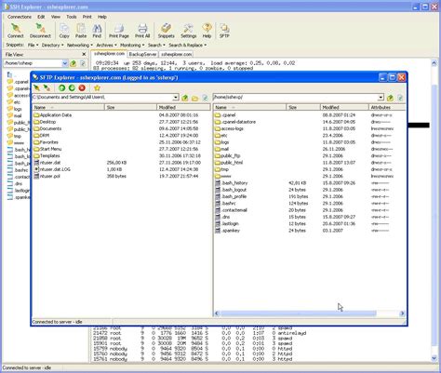Select the logs folder in File View tree
The height and width of the screenshot is (373, 441).
[x=15, y=109]
